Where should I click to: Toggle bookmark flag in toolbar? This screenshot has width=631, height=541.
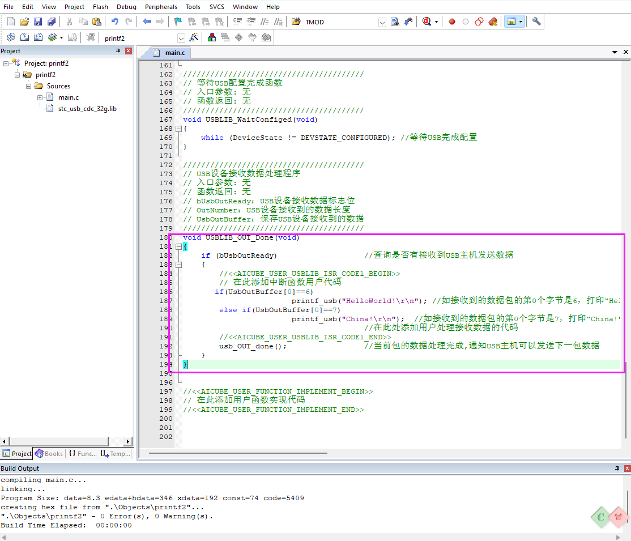click(177, 22)
